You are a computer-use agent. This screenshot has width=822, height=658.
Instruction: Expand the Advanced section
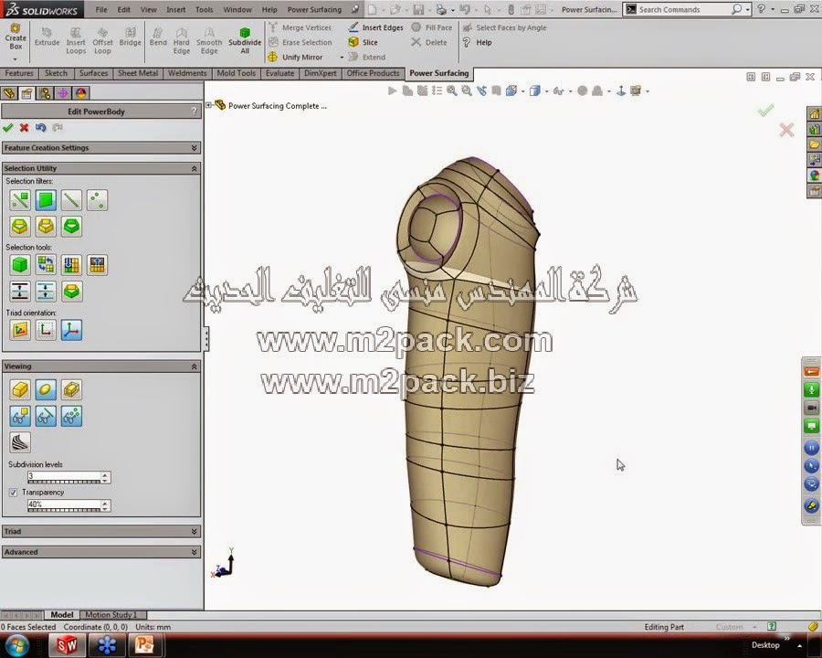194,552
